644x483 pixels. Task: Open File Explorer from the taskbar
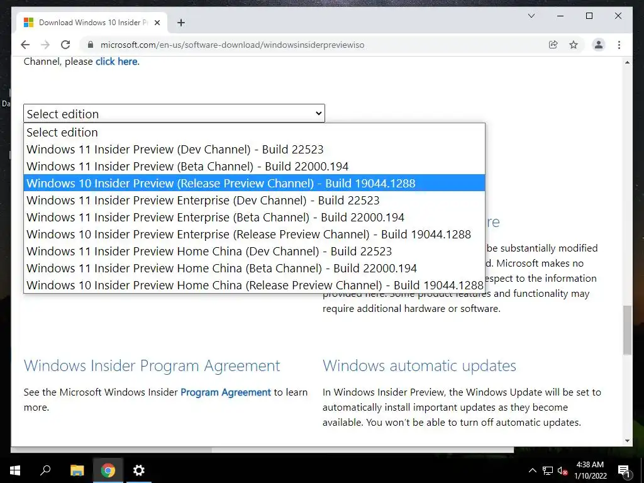tap(77, 470)
